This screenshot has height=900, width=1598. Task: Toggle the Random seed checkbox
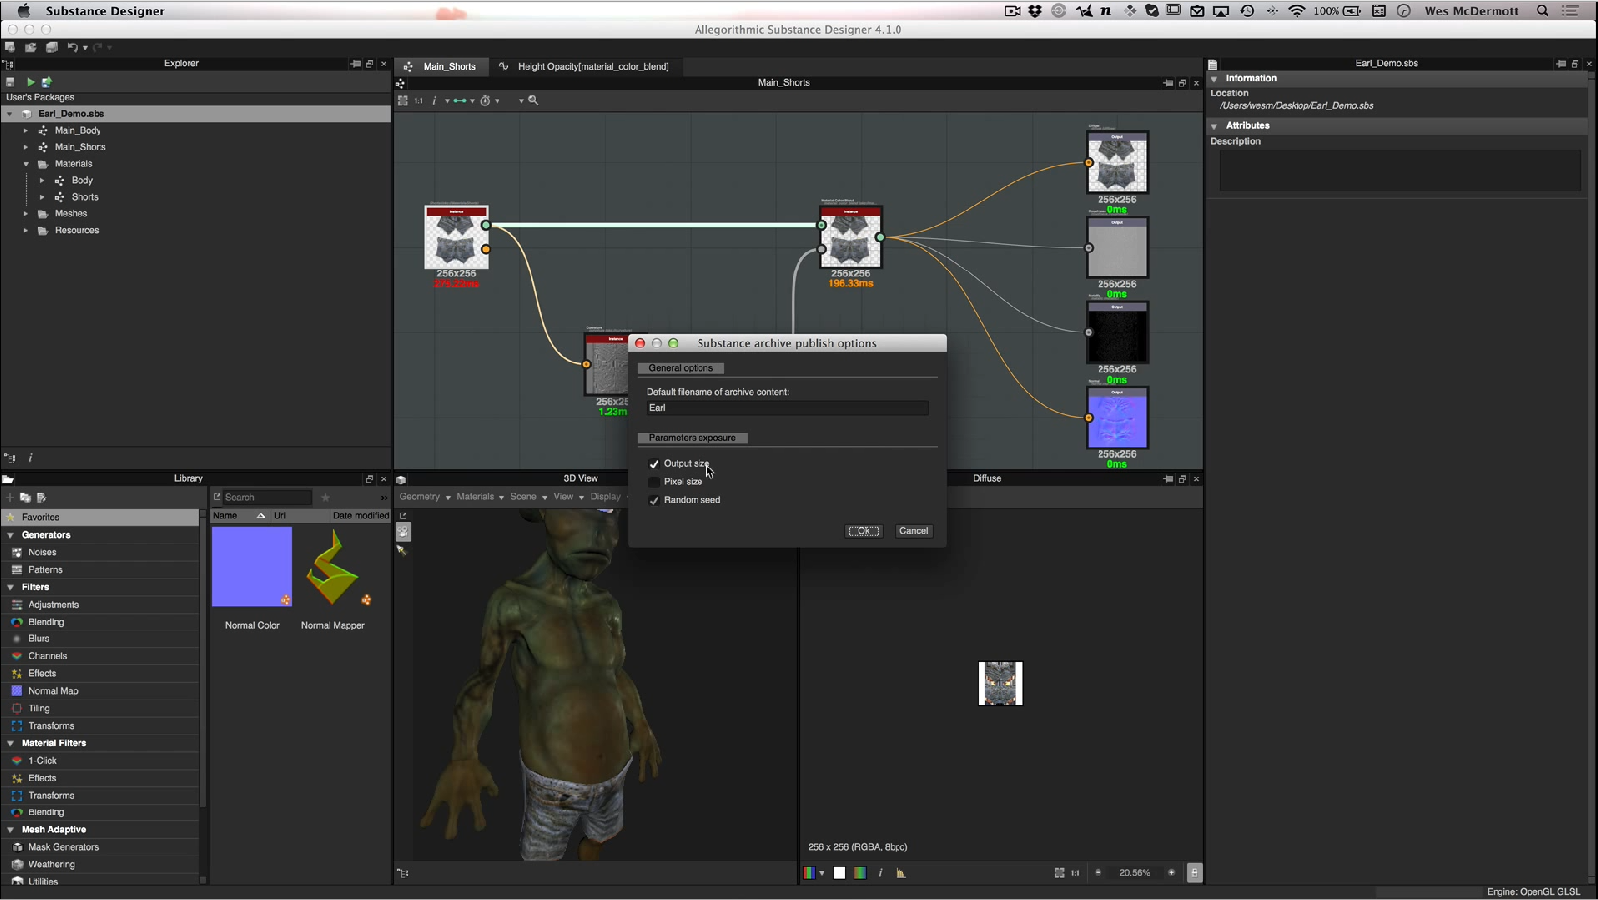click(654, 500)
